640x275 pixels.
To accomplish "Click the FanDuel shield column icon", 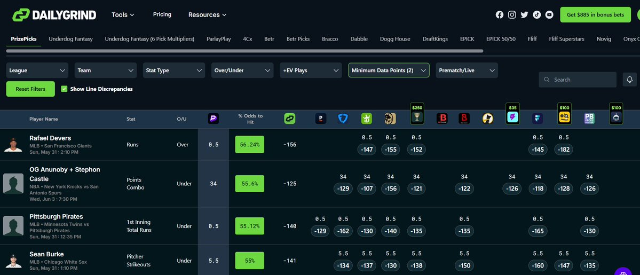I will pyautogui.click(x=343, y=119).
